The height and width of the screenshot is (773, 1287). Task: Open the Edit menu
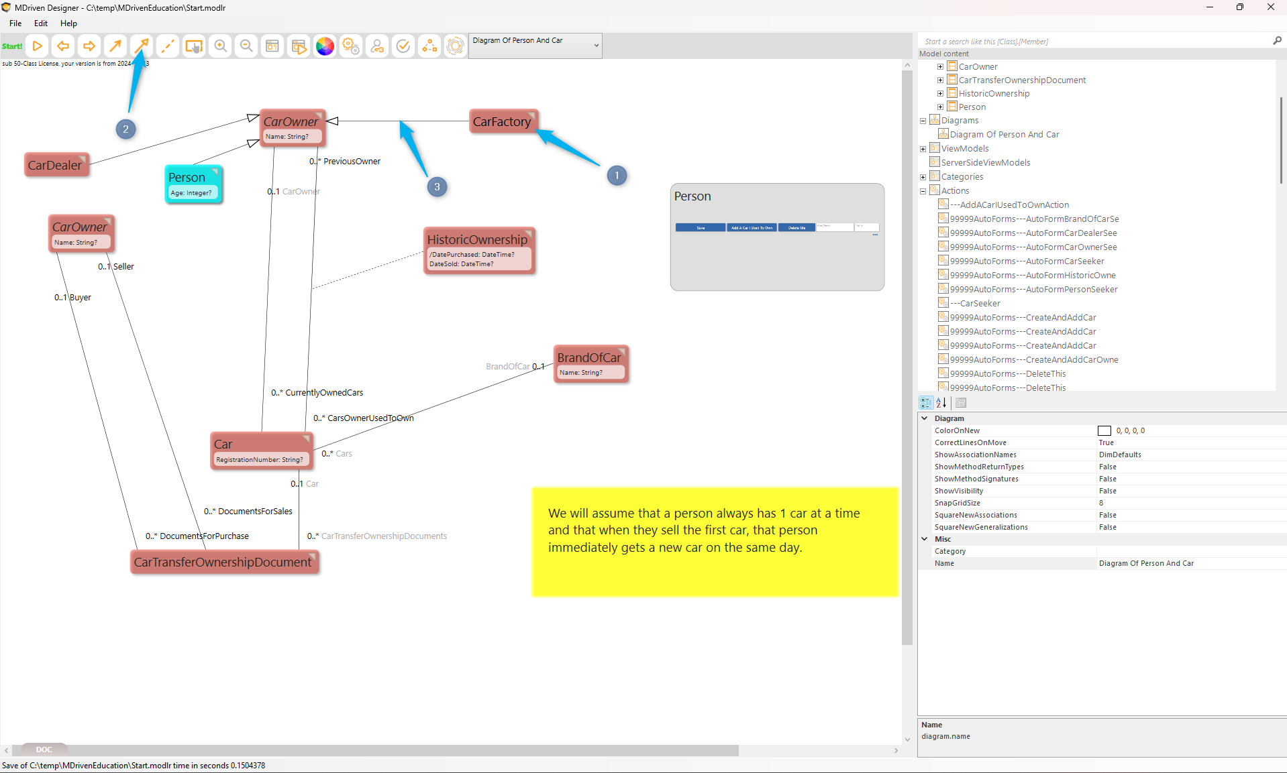41,23
